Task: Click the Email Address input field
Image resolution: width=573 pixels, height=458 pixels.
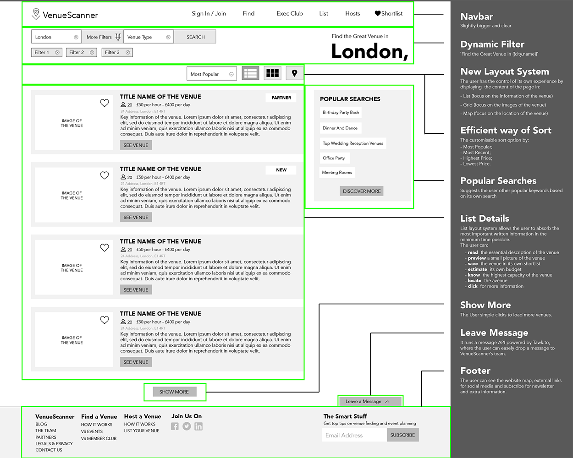Action: pos(353,435)
